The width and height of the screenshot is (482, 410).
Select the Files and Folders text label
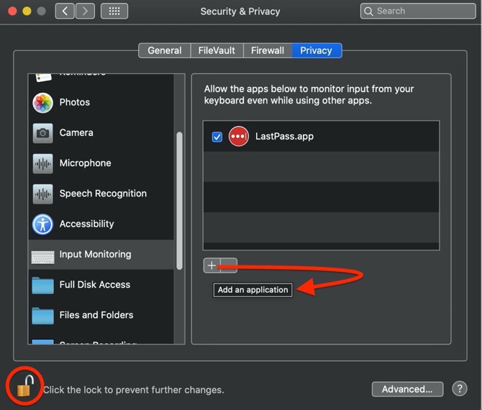(x=96, y=315)
